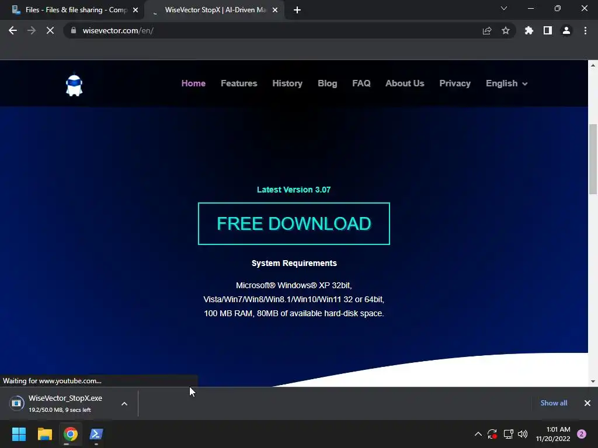598x448 pixels.
Task: Click the browser forward arrow
Action: pos(32,30)
